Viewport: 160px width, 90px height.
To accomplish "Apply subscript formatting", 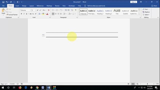I will click(x=33, y=14).
